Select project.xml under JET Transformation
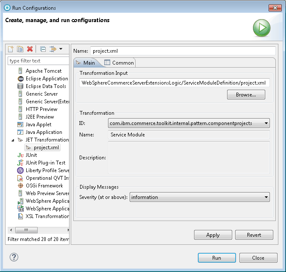The image size is (286, 272). point(42,147)
